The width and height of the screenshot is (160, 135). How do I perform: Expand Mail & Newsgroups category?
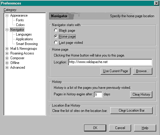tap(7, 49)
